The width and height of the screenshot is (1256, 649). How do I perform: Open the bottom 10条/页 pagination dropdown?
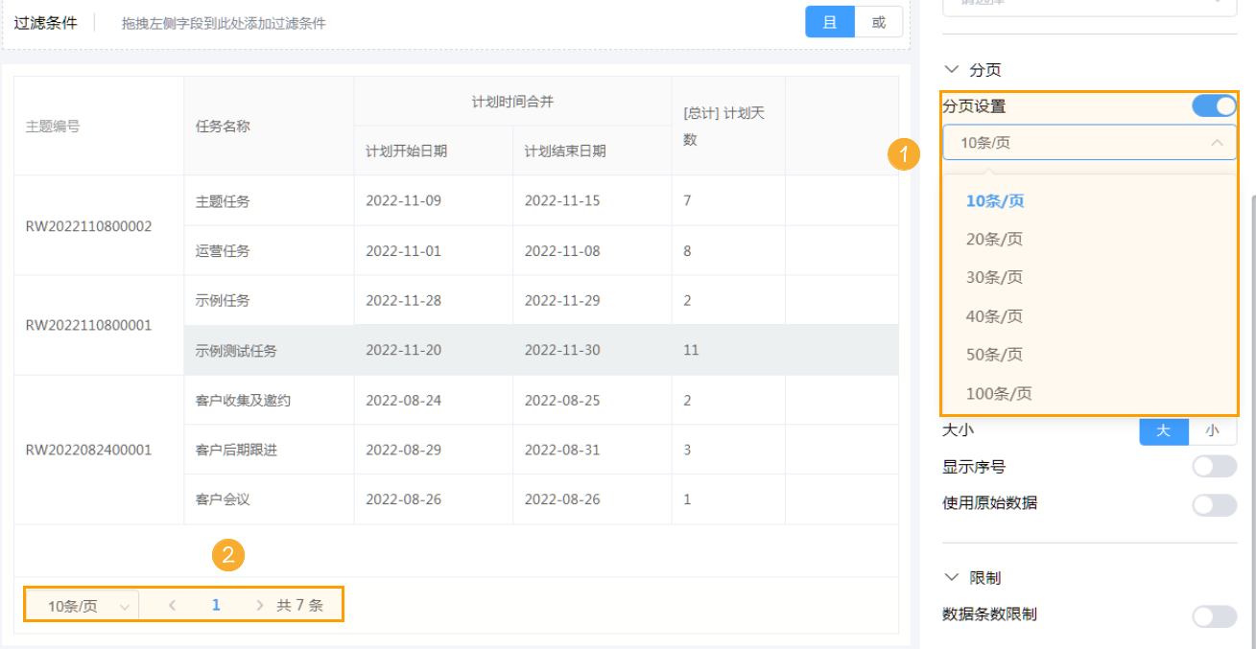(82, 606)
